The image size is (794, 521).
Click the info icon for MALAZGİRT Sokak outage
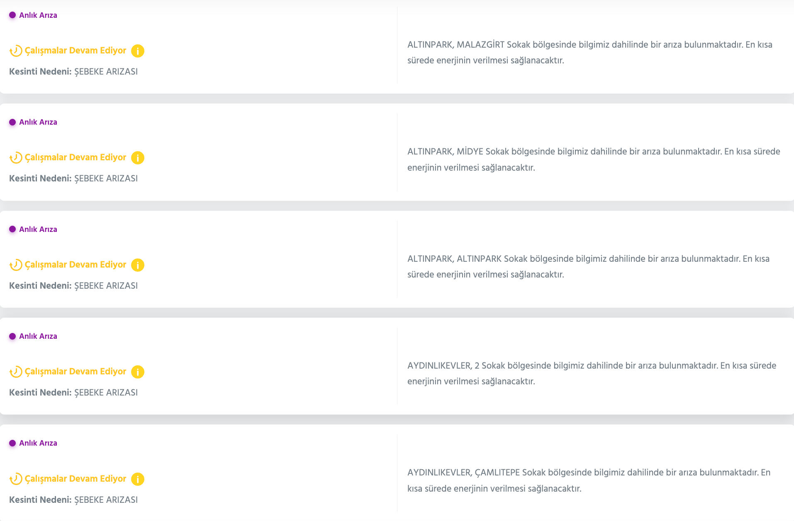(138, 51)
